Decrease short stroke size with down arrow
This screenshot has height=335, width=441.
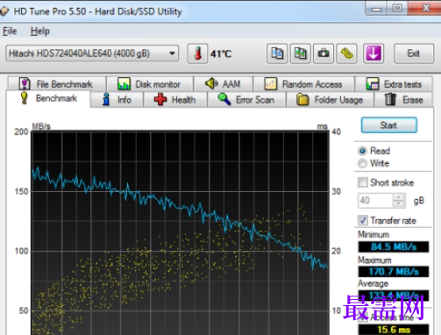coord(398,203)
